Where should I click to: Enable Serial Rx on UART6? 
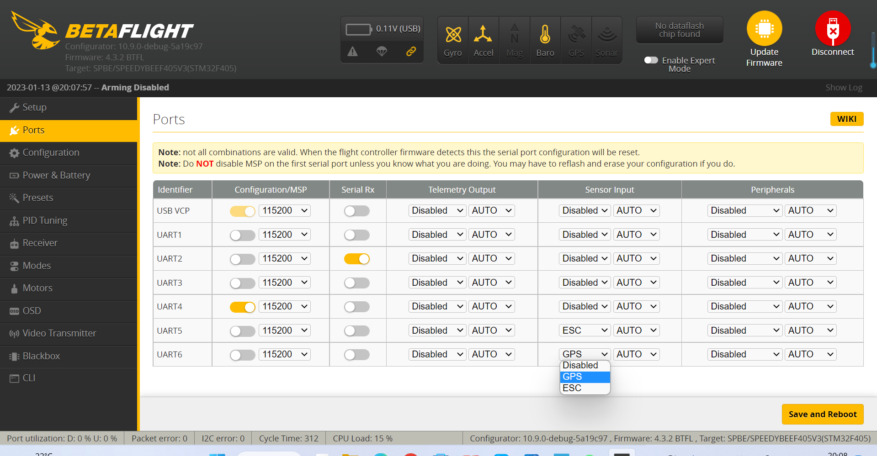pyautogui.click(x=357, y=355)
